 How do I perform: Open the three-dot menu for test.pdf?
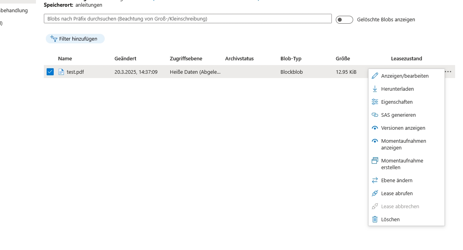pos(448,72)
